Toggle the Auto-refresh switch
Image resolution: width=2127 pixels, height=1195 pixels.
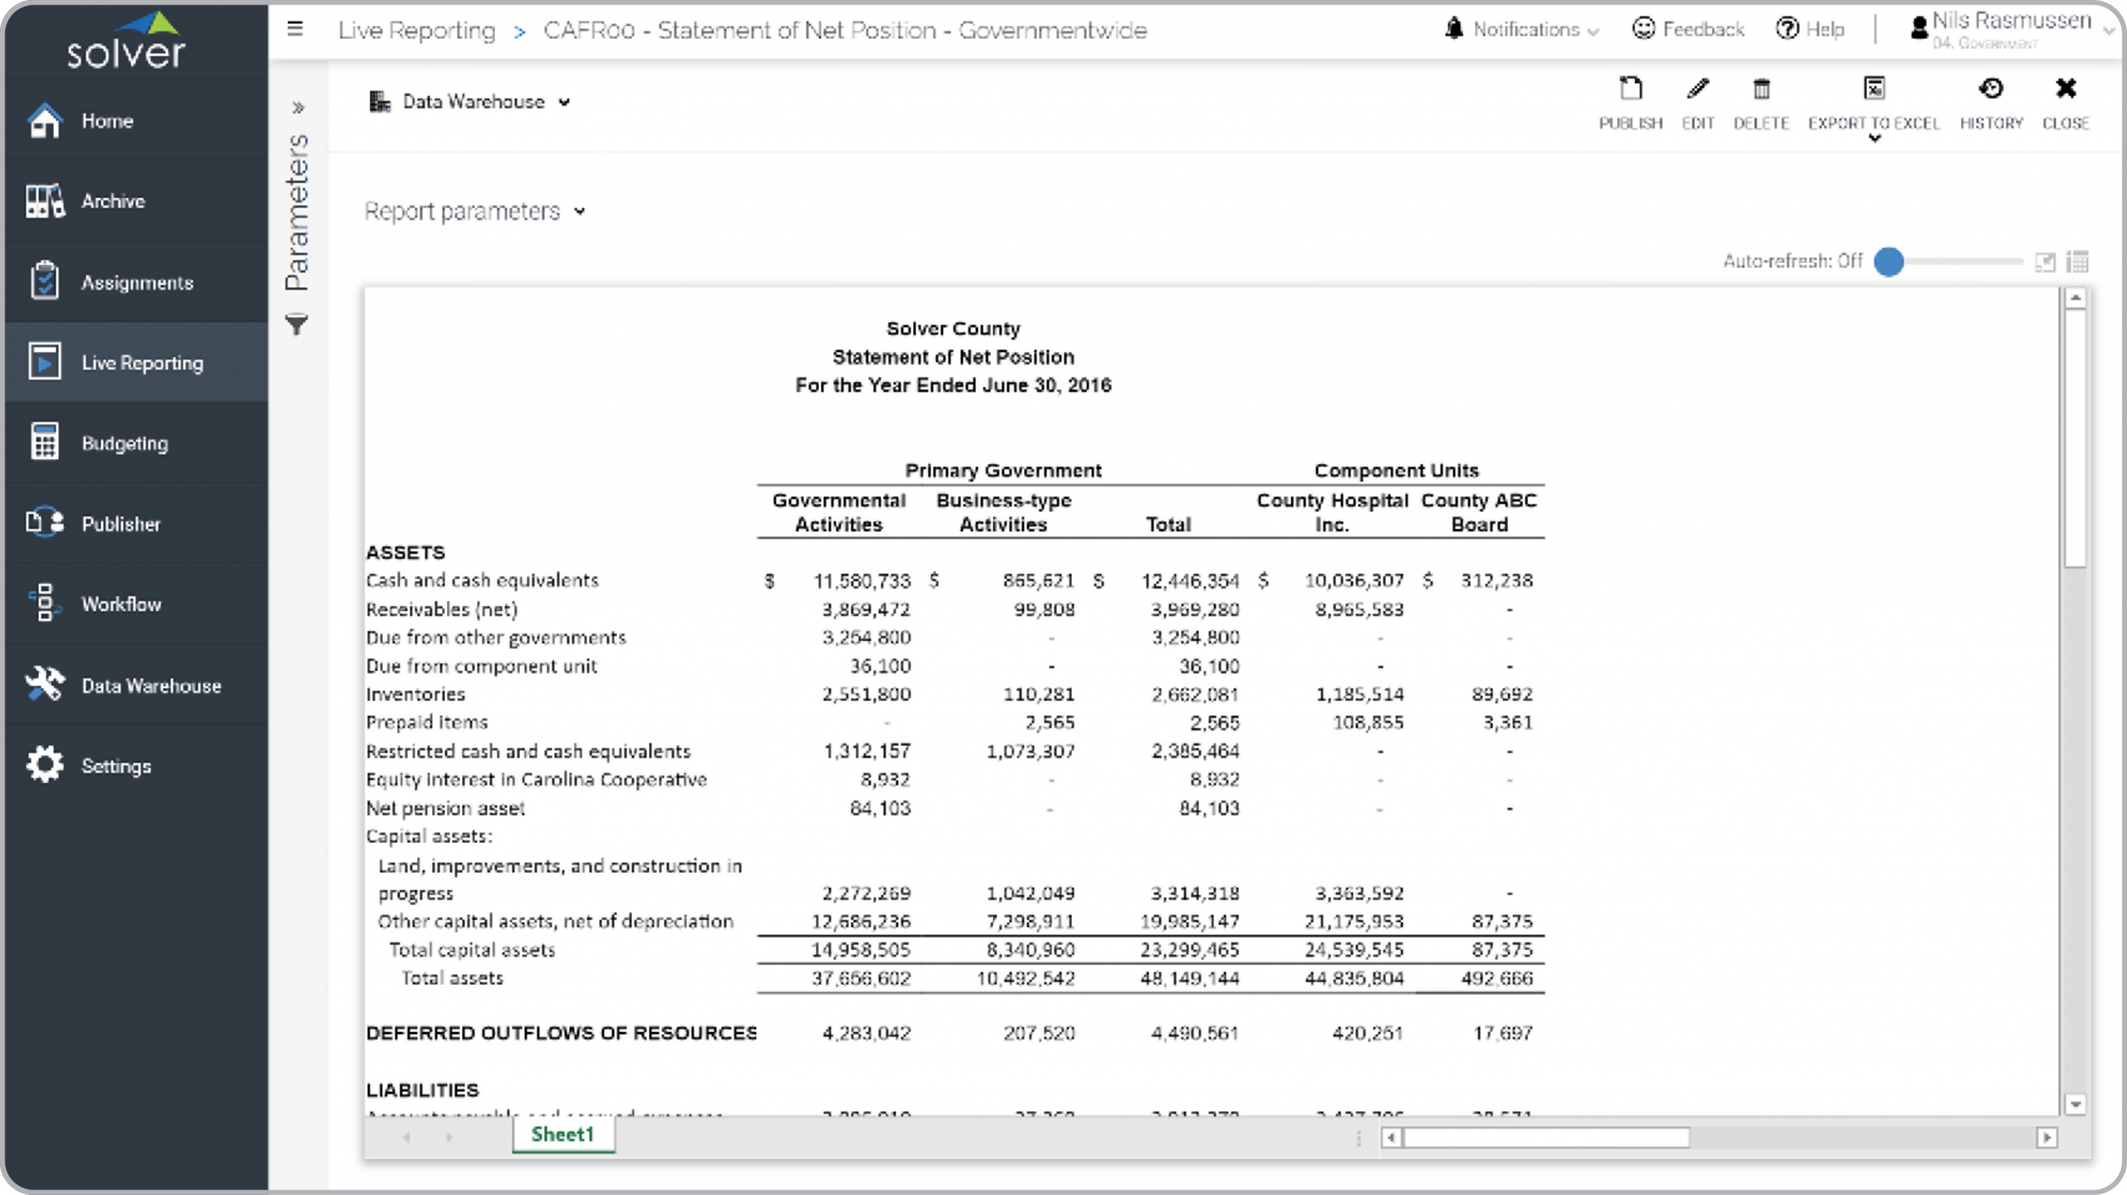1889,262
